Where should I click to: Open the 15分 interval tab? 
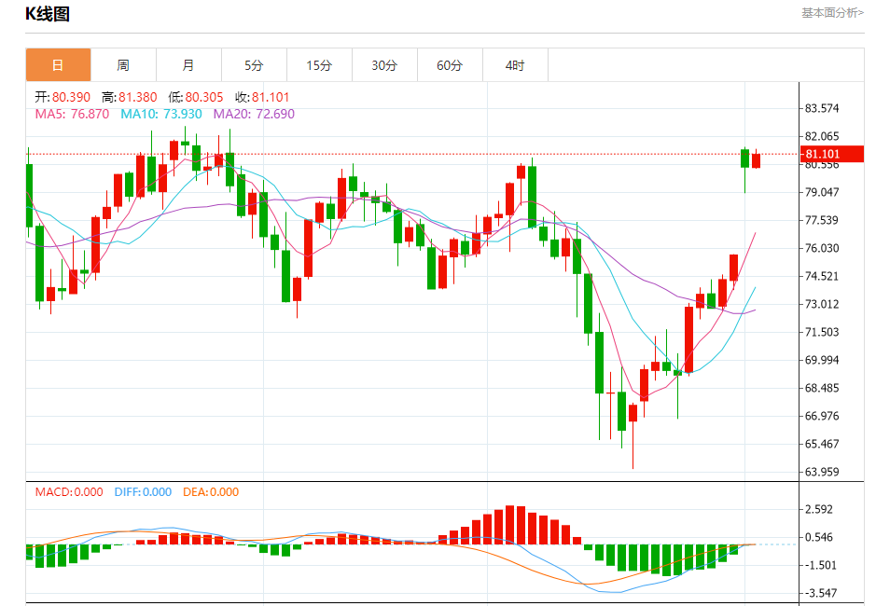click(x=320, y=65)
